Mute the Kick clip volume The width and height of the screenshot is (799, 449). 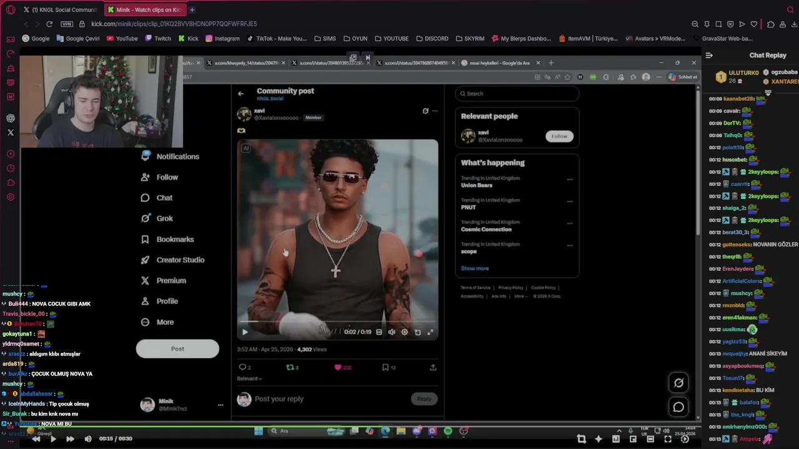[x=88, y=438]
